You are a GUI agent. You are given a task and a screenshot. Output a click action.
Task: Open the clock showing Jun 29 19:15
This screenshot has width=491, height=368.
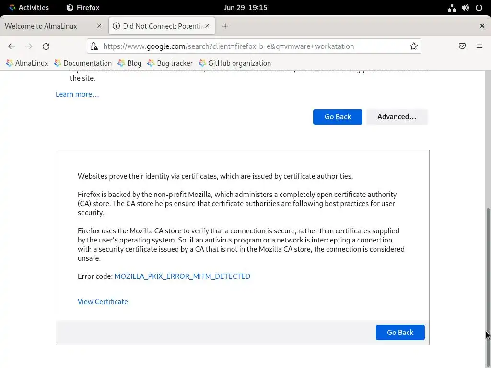(245, 8)
